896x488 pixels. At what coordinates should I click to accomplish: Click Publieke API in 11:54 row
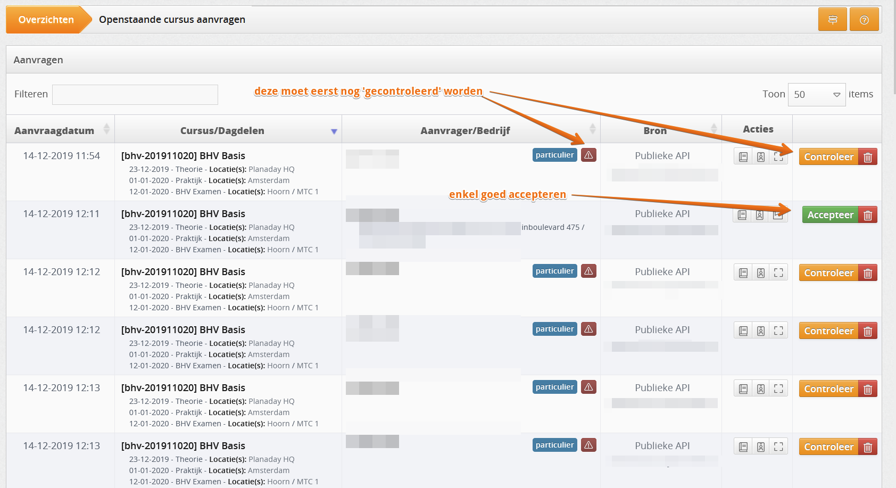click(x=662, y=156)
